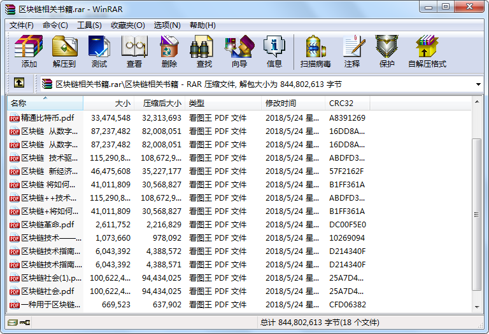The width and height of the screenshot is (489, 334).
Task: Click the 添加 (Add) toolbar icon
Action: coord(29,46)
